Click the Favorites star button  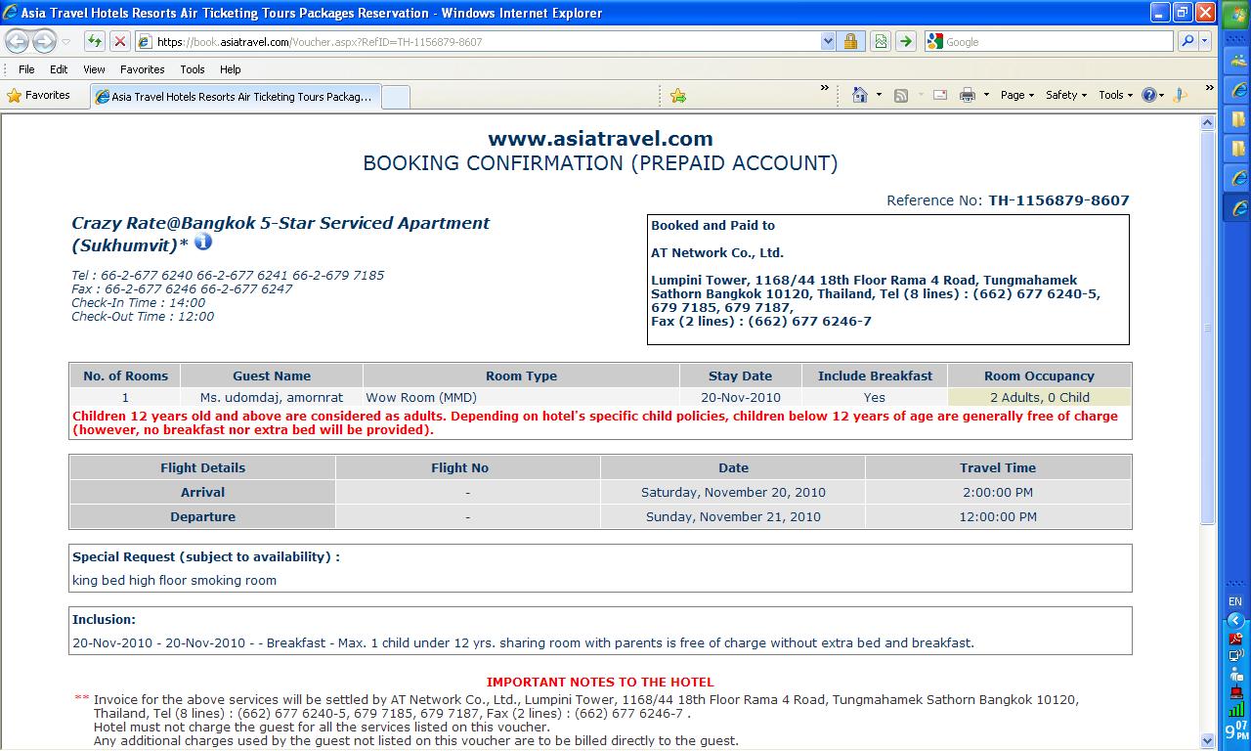39,95
